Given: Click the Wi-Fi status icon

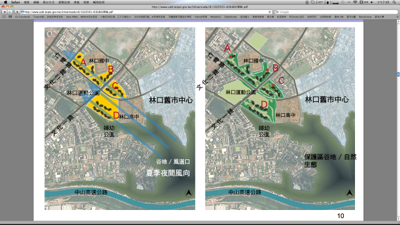Looking at the screenshot, I should pos(355,2).
